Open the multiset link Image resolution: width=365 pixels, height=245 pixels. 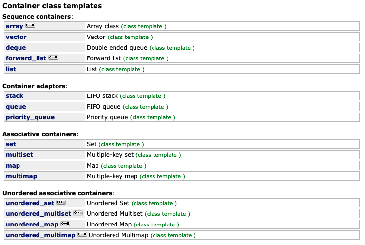pos(19,155)
